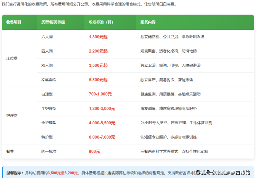Click the 统一标准 meal level cell

pos(49,151)
